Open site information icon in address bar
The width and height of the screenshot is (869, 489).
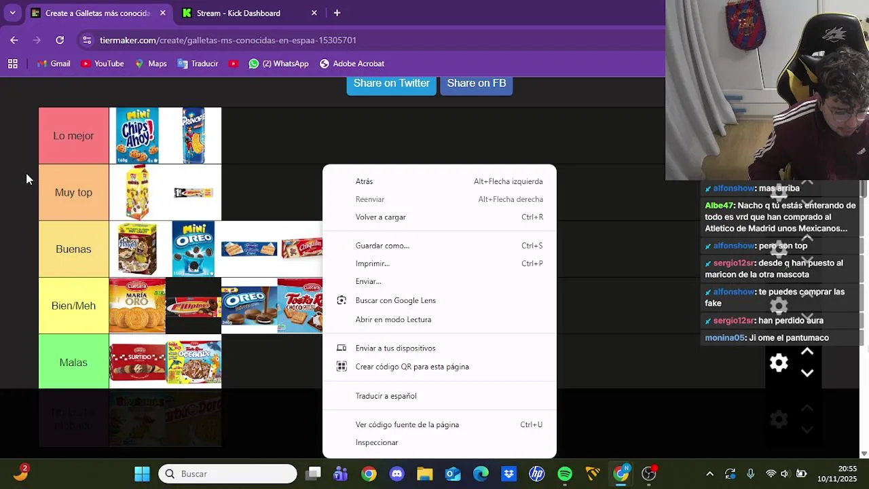click(86, 40)
